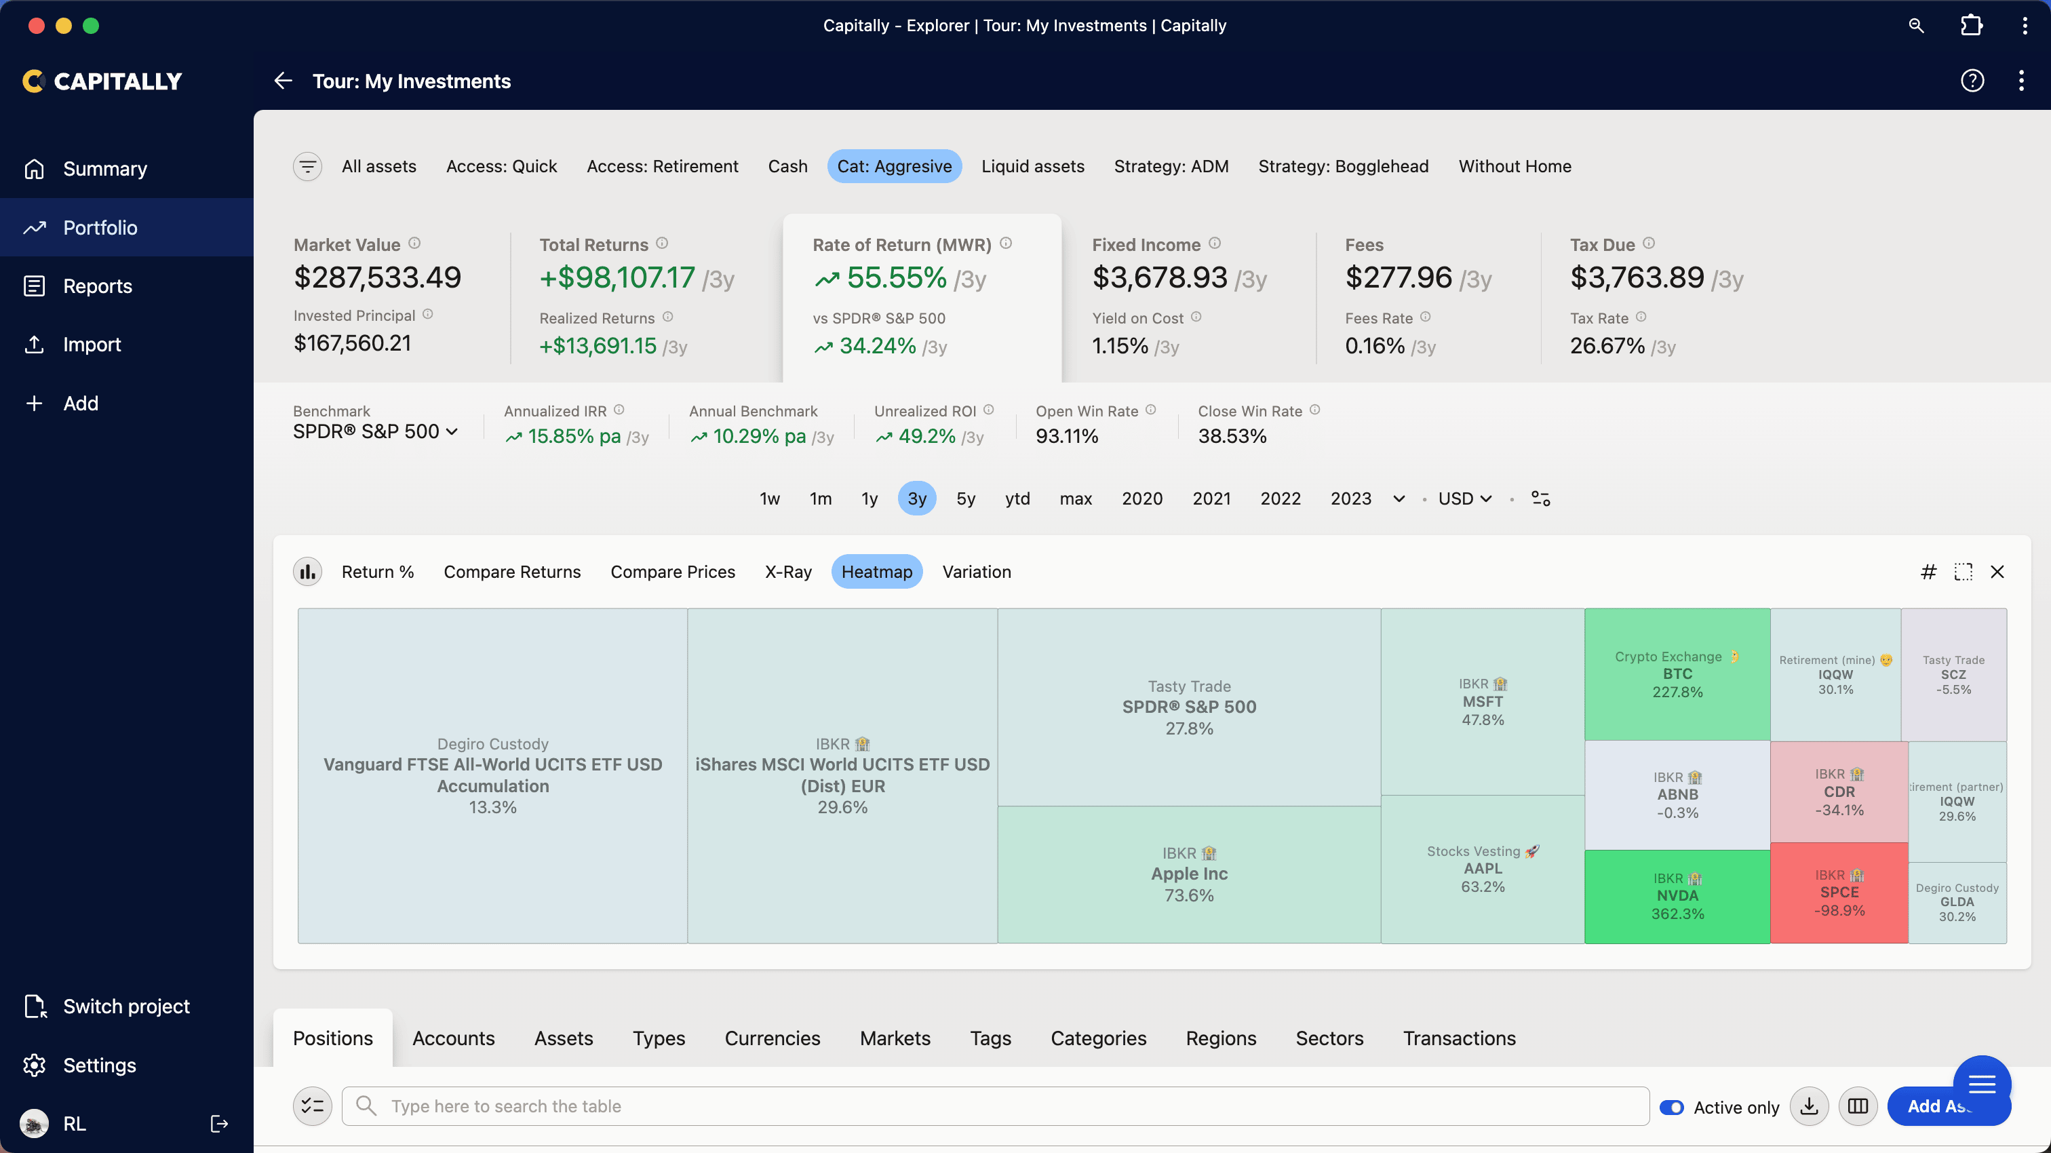Open the RL user profile

coord(54,1124)
